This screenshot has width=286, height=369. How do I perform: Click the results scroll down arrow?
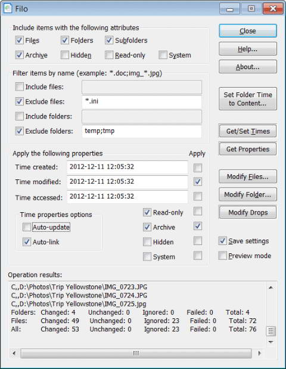pos(271,342)
